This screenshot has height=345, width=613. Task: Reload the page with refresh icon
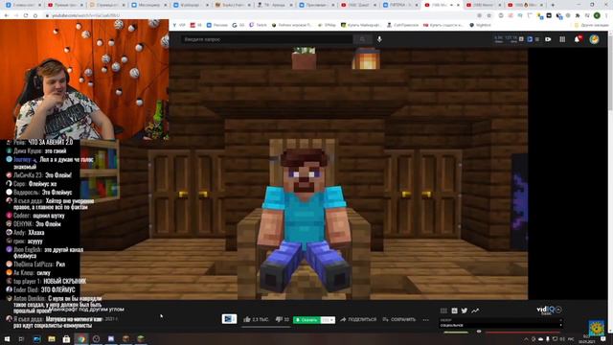[x=26, y=15]
